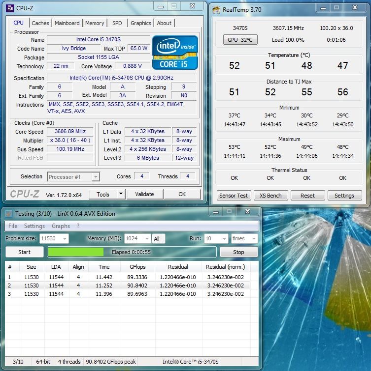The image size is (371, 371).
Task: Open the SPD tab
Action: (x=117, y=23)
